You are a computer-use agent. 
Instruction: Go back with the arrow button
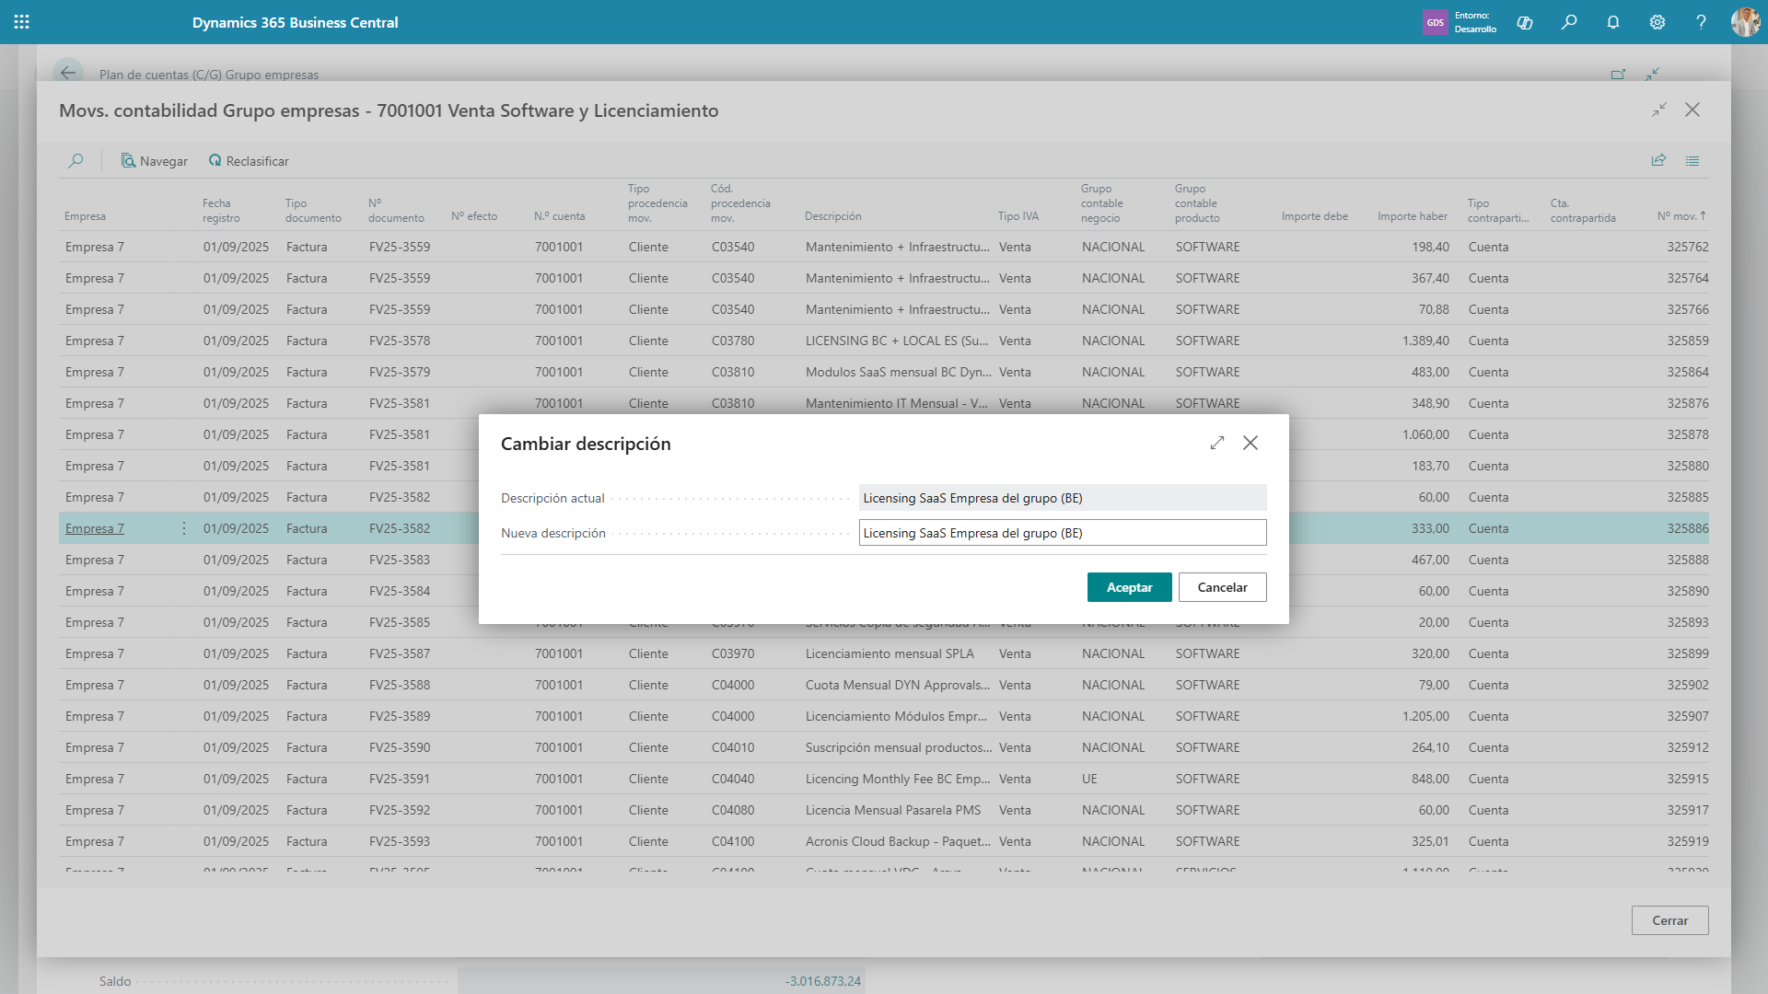(x=68, y=74)
